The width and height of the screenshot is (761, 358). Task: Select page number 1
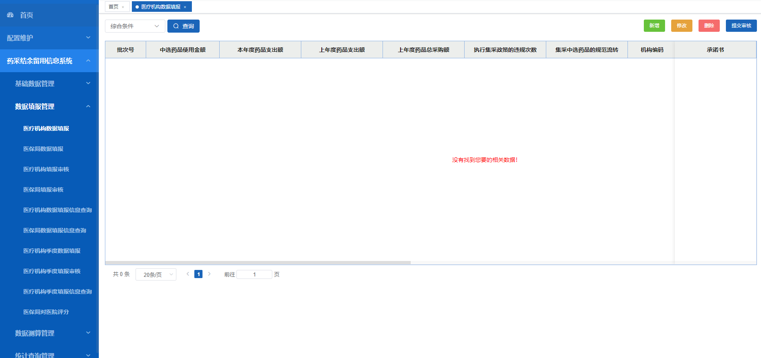pyautogui.click(x=198, y=274)
